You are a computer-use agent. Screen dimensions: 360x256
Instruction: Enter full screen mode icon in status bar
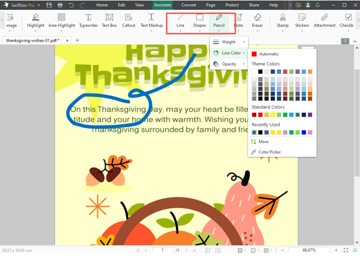click(346, 250)
